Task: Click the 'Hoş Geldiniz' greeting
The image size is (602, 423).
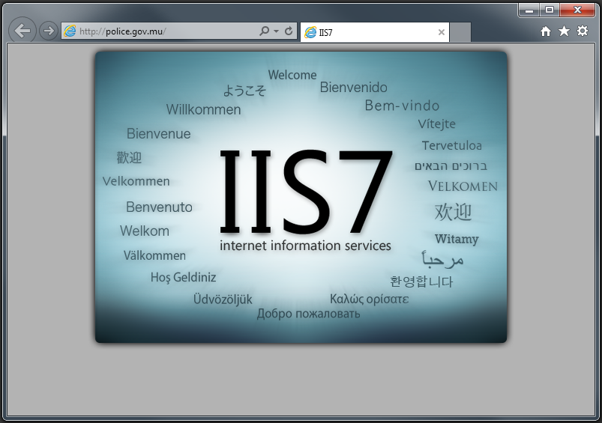Action: (x=183, y=277)
